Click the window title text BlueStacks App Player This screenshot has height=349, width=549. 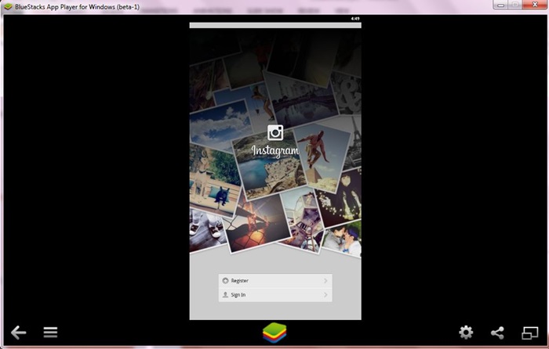[x=77, y=6]
